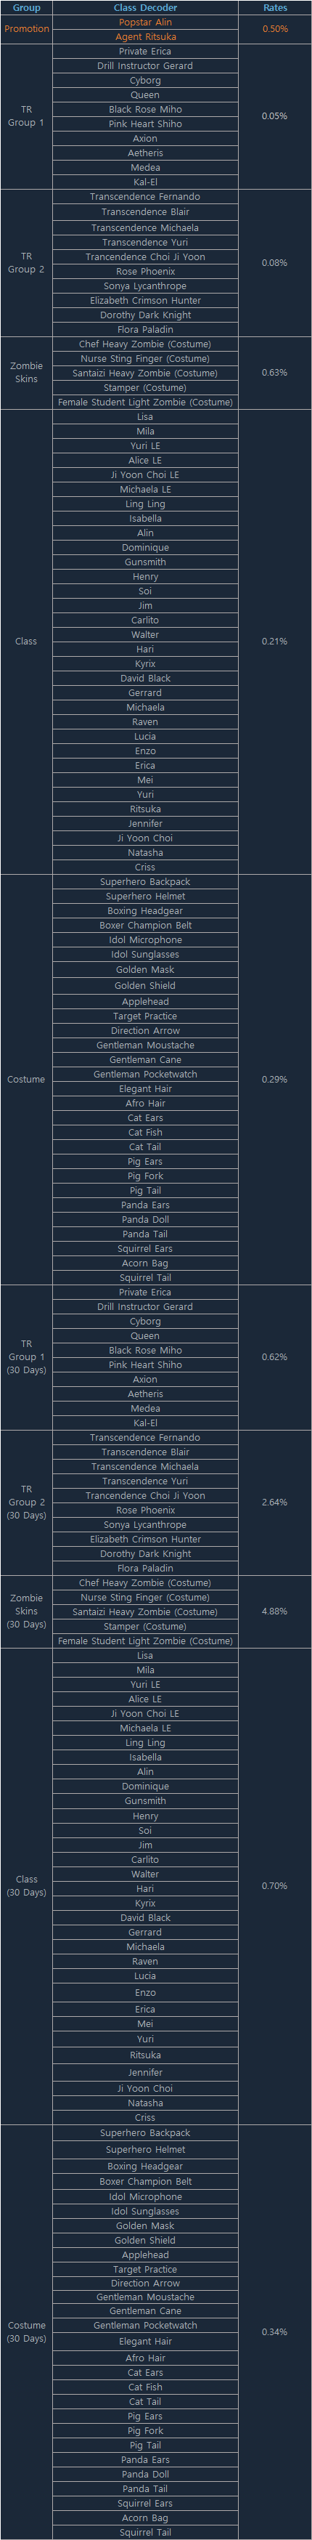Click the 0.50% promotion rate
The image size is (312, 2540).
tap(274, 28)
